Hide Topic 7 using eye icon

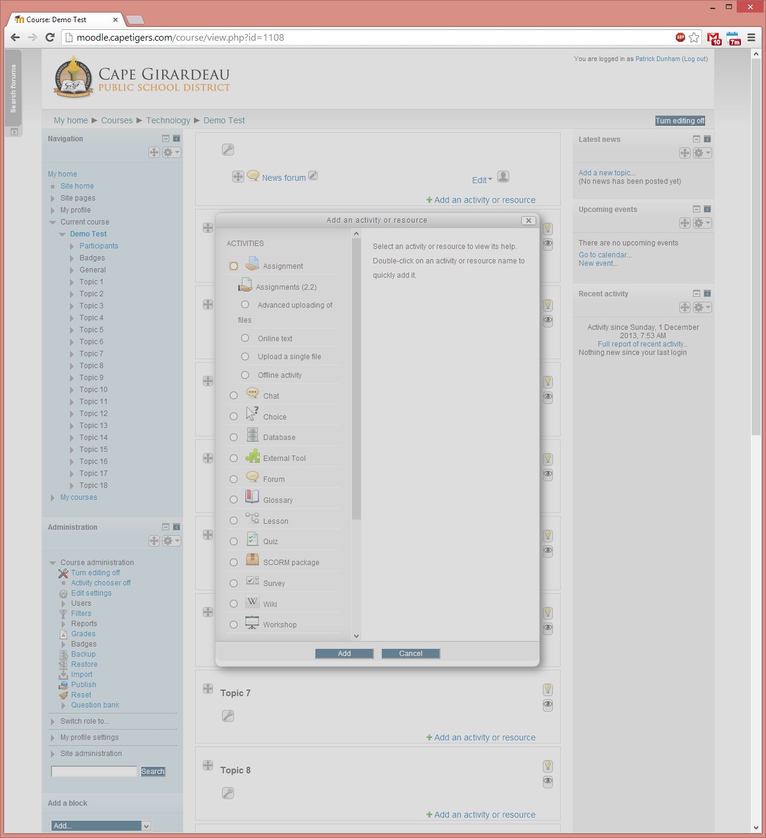(x=548, y=705)
